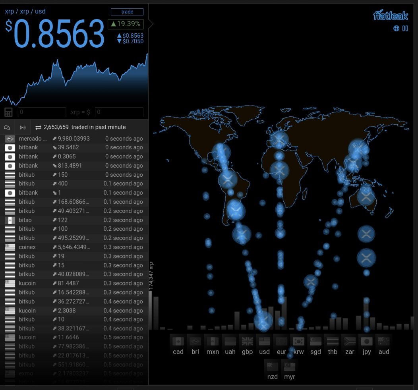Click the xrp / xrp / usd pair label
This screenshot has height=390, width=418.
pyautogui.click(x=25, y=12)
